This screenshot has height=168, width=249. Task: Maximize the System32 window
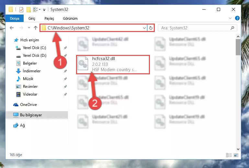(x=219, y=9)
